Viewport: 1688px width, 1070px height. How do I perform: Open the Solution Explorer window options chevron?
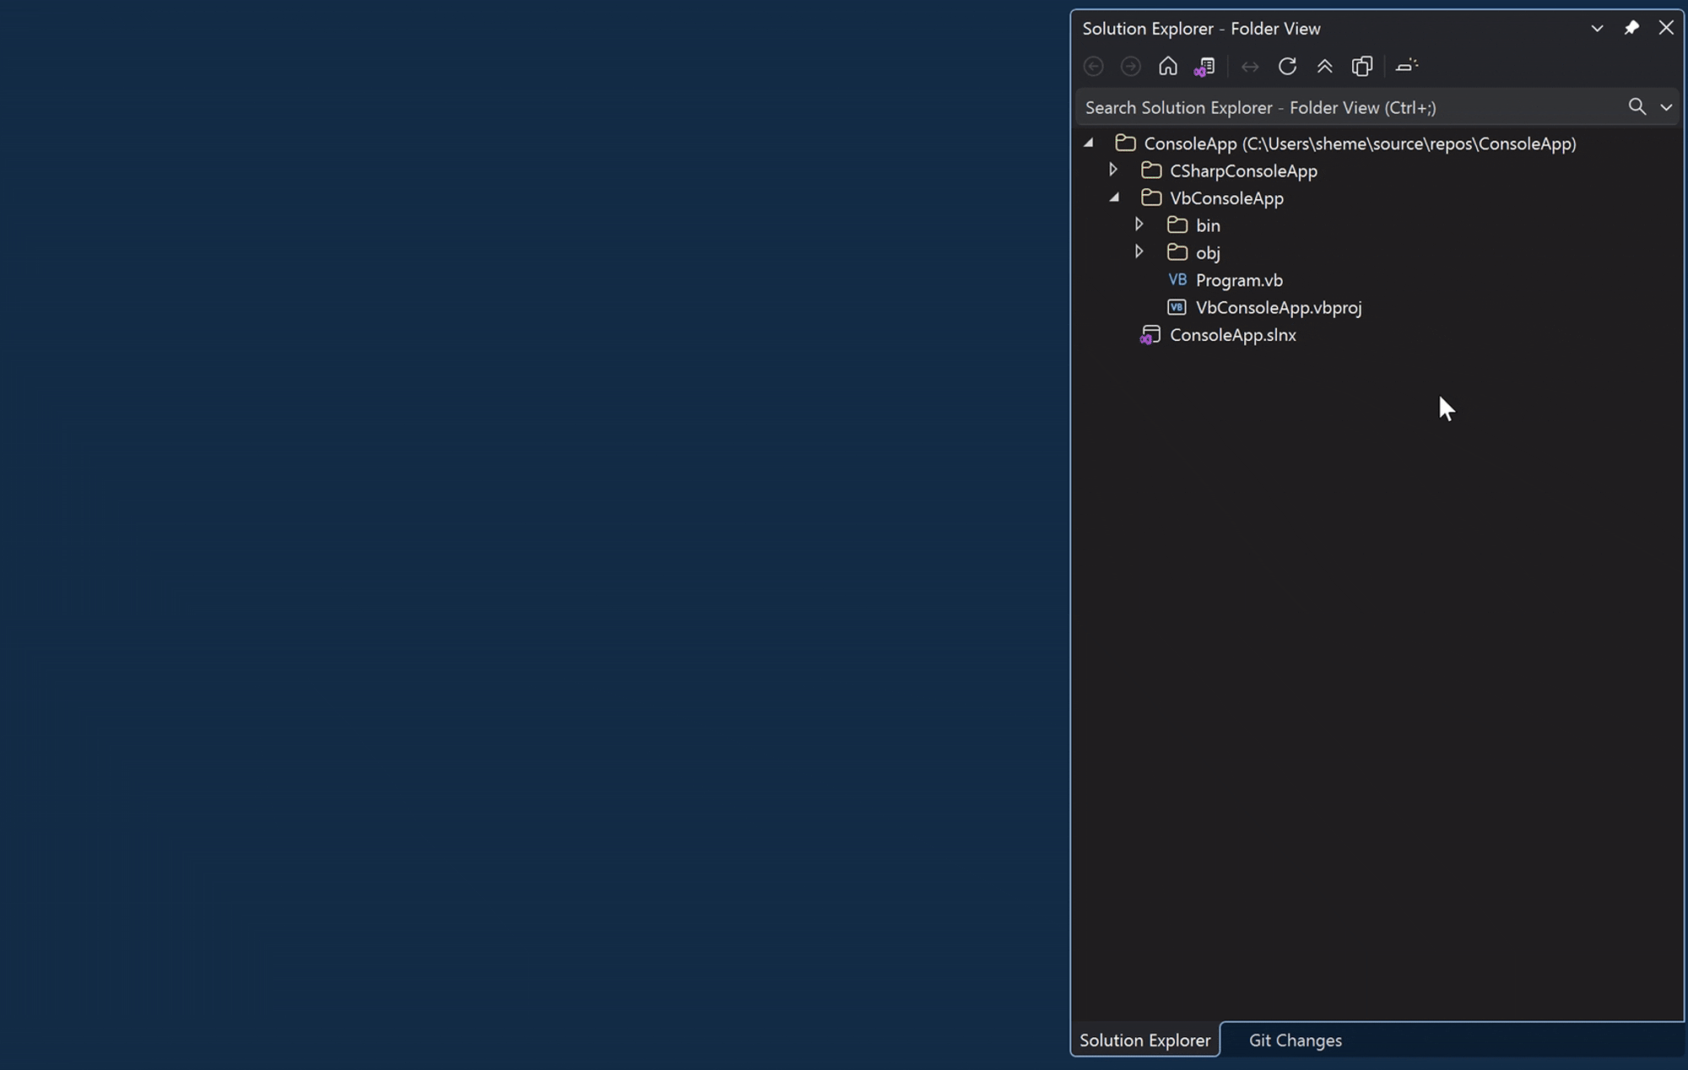click(x=1597, y=28)
